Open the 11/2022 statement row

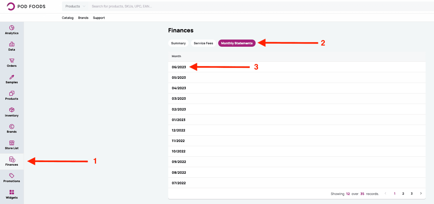(297, 141)
